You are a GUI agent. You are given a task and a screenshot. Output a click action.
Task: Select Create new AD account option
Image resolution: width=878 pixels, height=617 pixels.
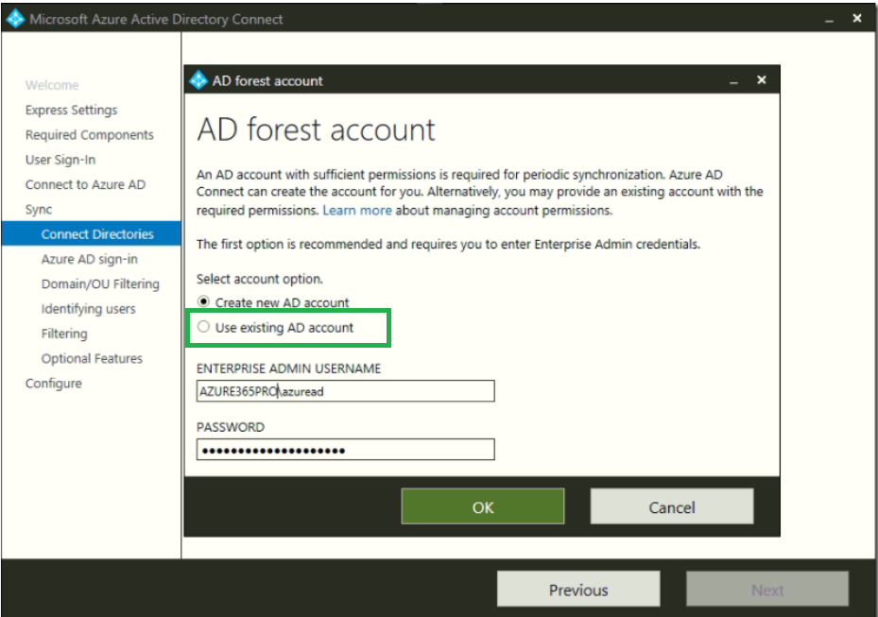(273, 302)
